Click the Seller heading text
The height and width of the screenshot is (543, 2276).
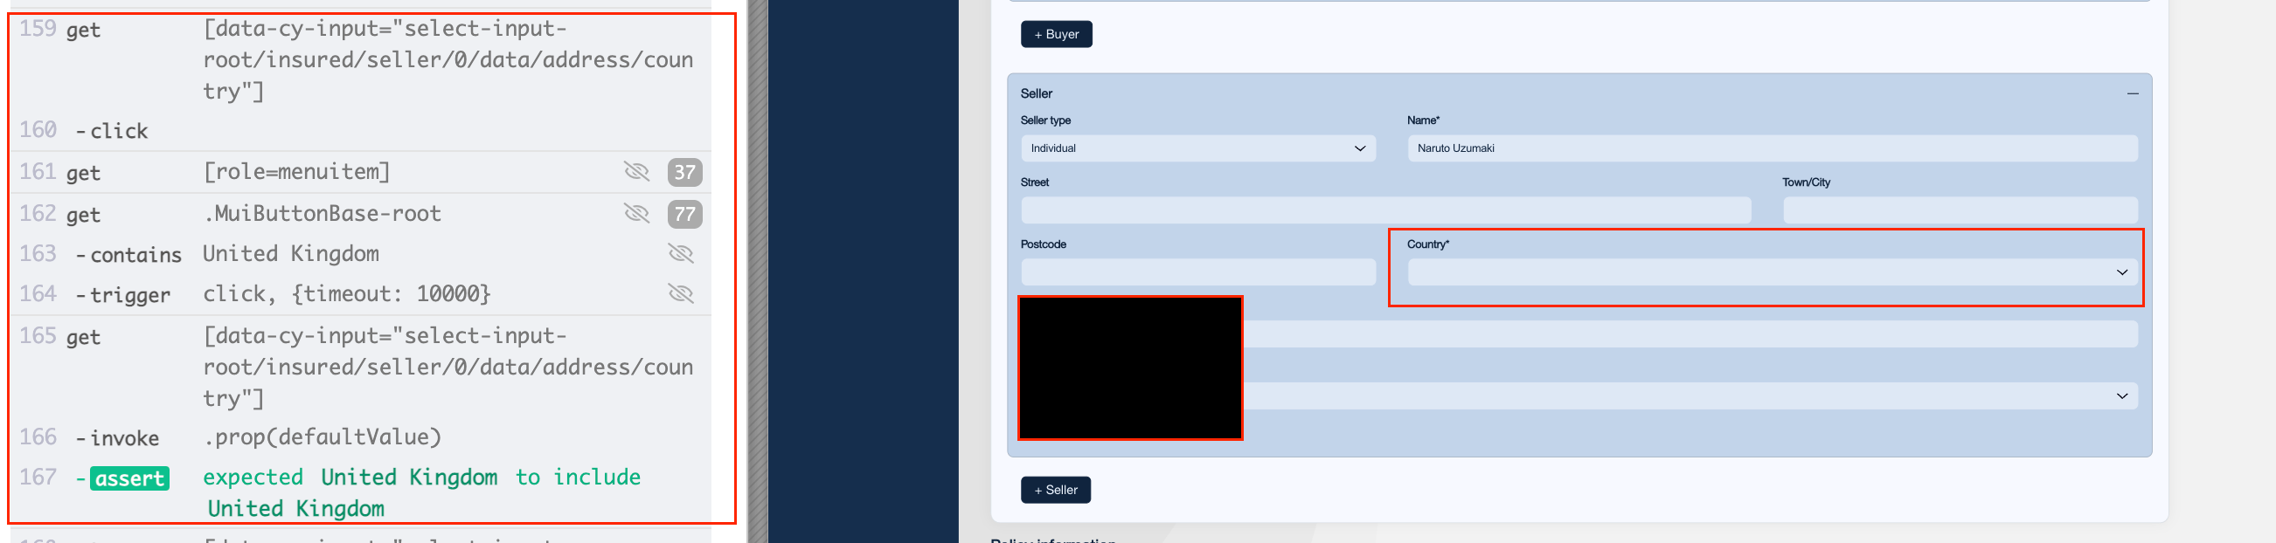pos(1037,93)
